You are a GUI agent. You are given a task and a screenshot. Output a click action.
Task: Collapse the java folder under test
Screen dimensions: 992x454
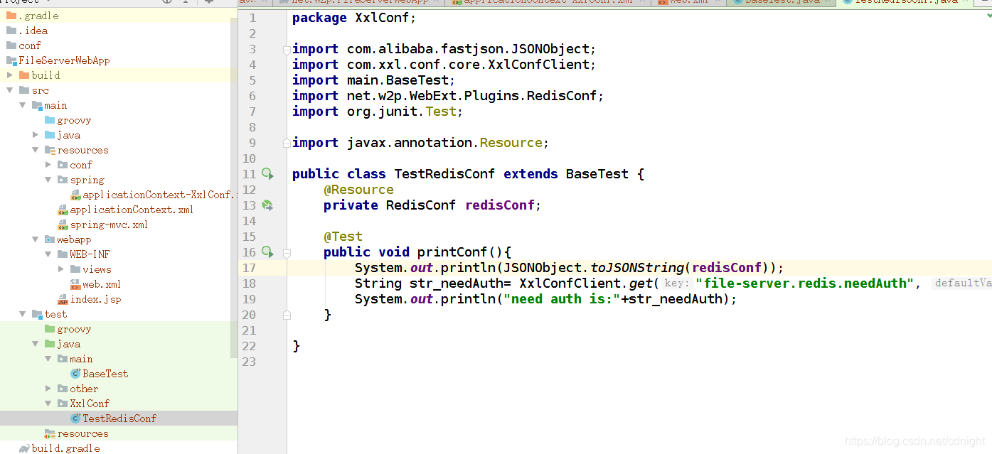[36, 344]
